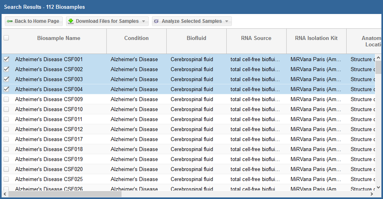This screenshot has height=199, width=383.
Task: Open Analyze Selected Samples dropdown arrow
Action: pos(227,21)
